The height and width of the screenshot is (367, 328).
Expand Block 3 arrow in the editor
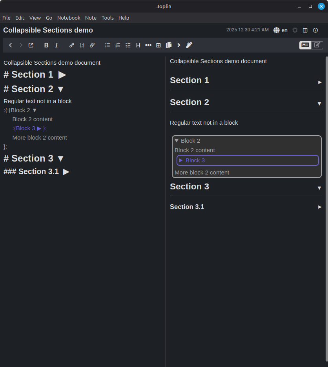point(39,129)
